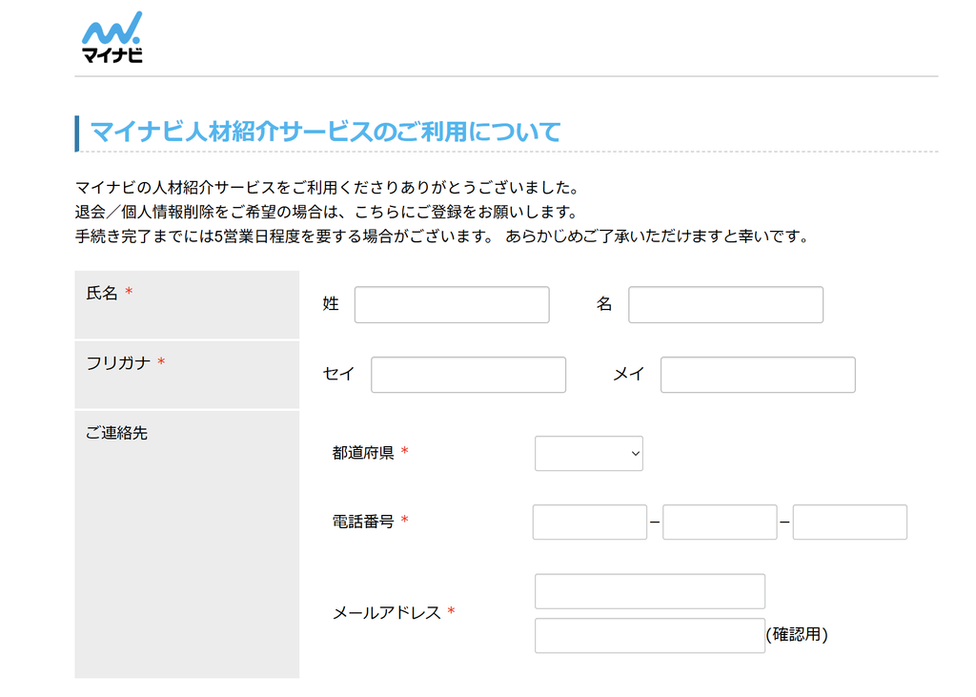Click the Mynavi logo

click(x=112, y=37)
